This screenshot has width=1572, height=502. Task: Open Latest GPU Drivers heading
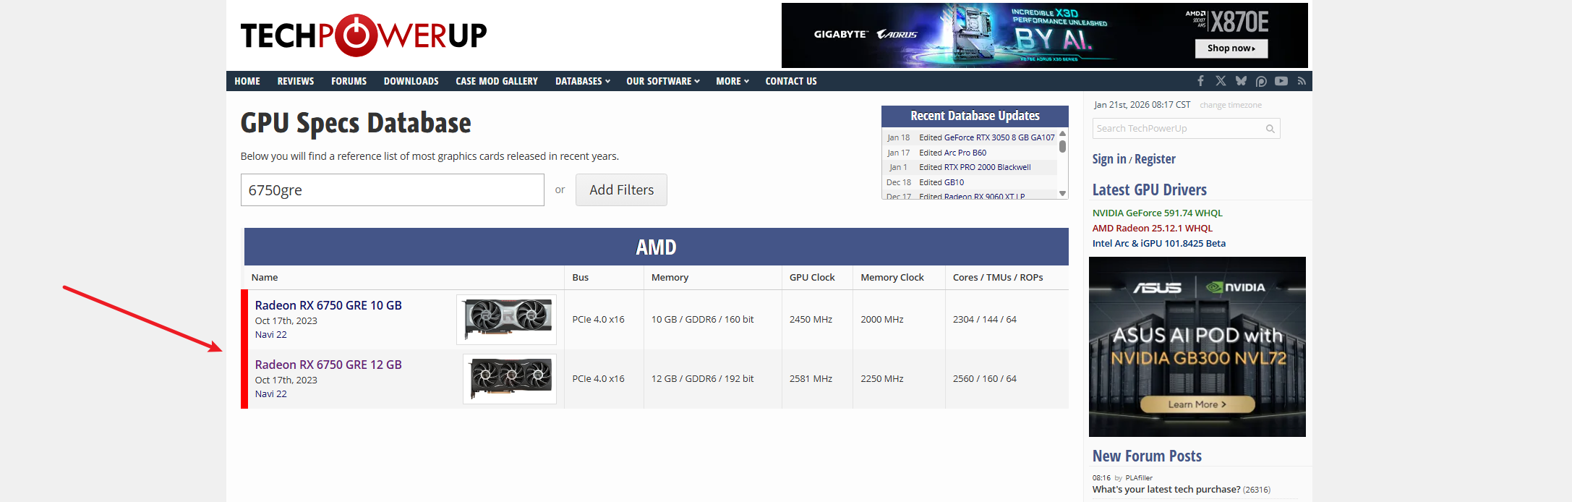coord(1149,190)
